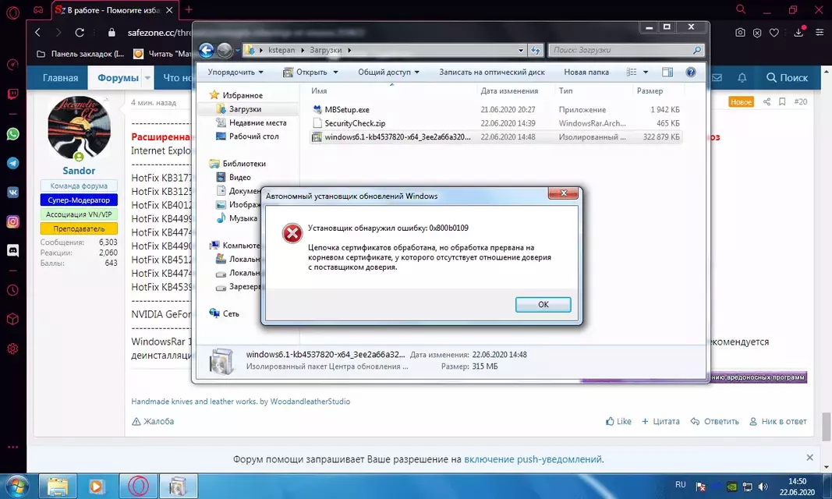
Task: Select Загрузки in the Explorer navigation pane
Action: click(245, 109)
